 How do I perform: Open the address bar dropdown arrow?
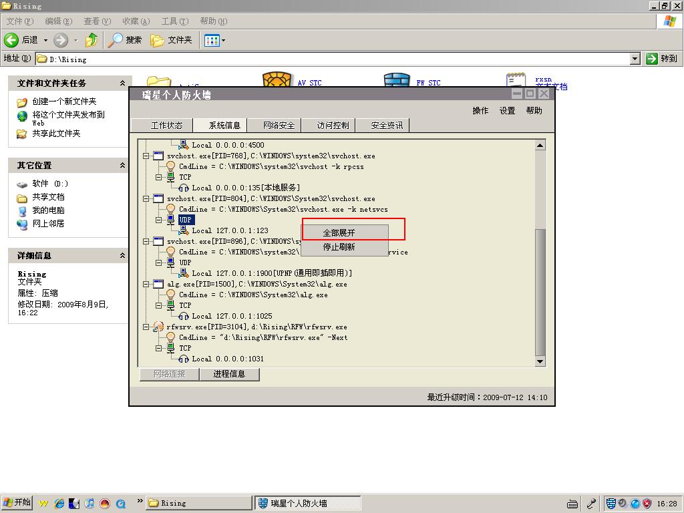coord(636,59)
